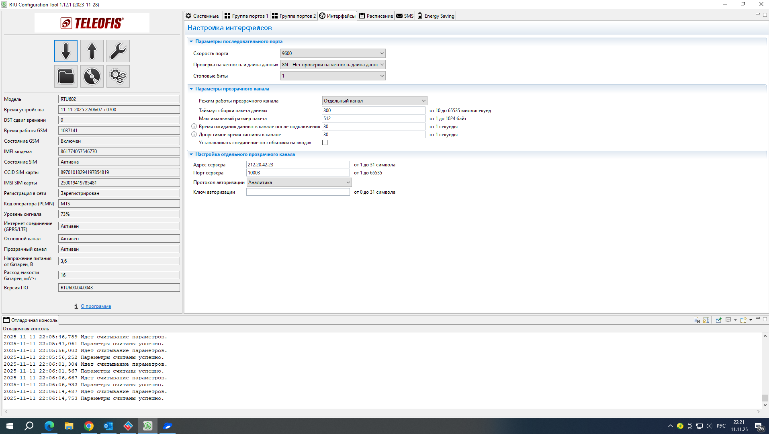
Task: Toggle connection on input events checkbox
Action: coord(325,143)
